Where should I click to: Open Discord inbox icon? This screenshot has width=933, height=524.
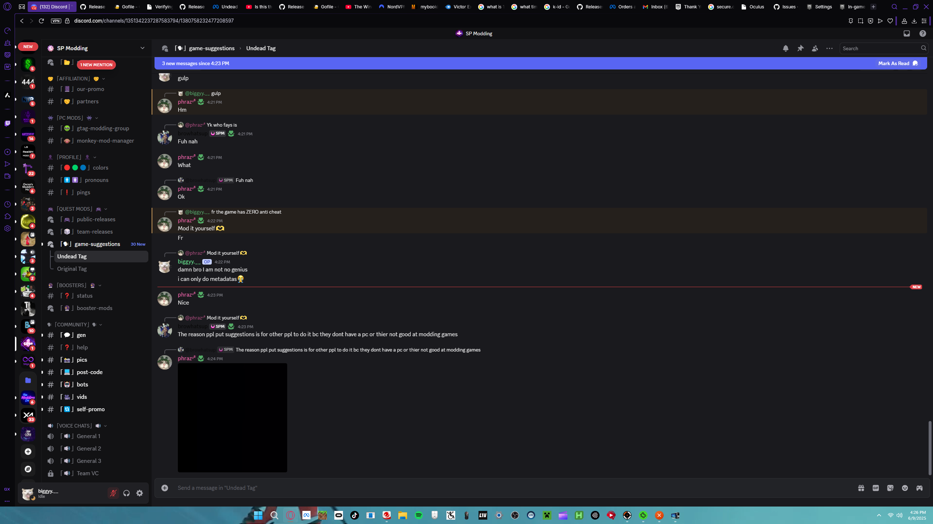coord(906,33)
